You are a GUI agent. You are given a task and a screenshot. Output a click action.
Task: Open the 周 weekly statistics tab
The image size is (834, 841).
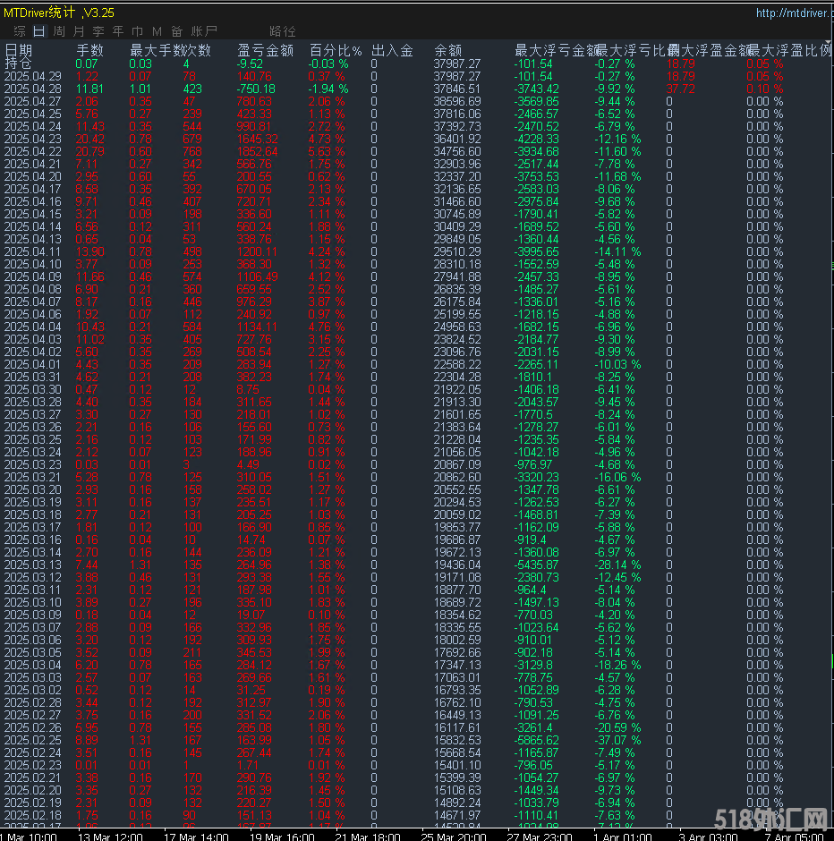tap(59, 31)
